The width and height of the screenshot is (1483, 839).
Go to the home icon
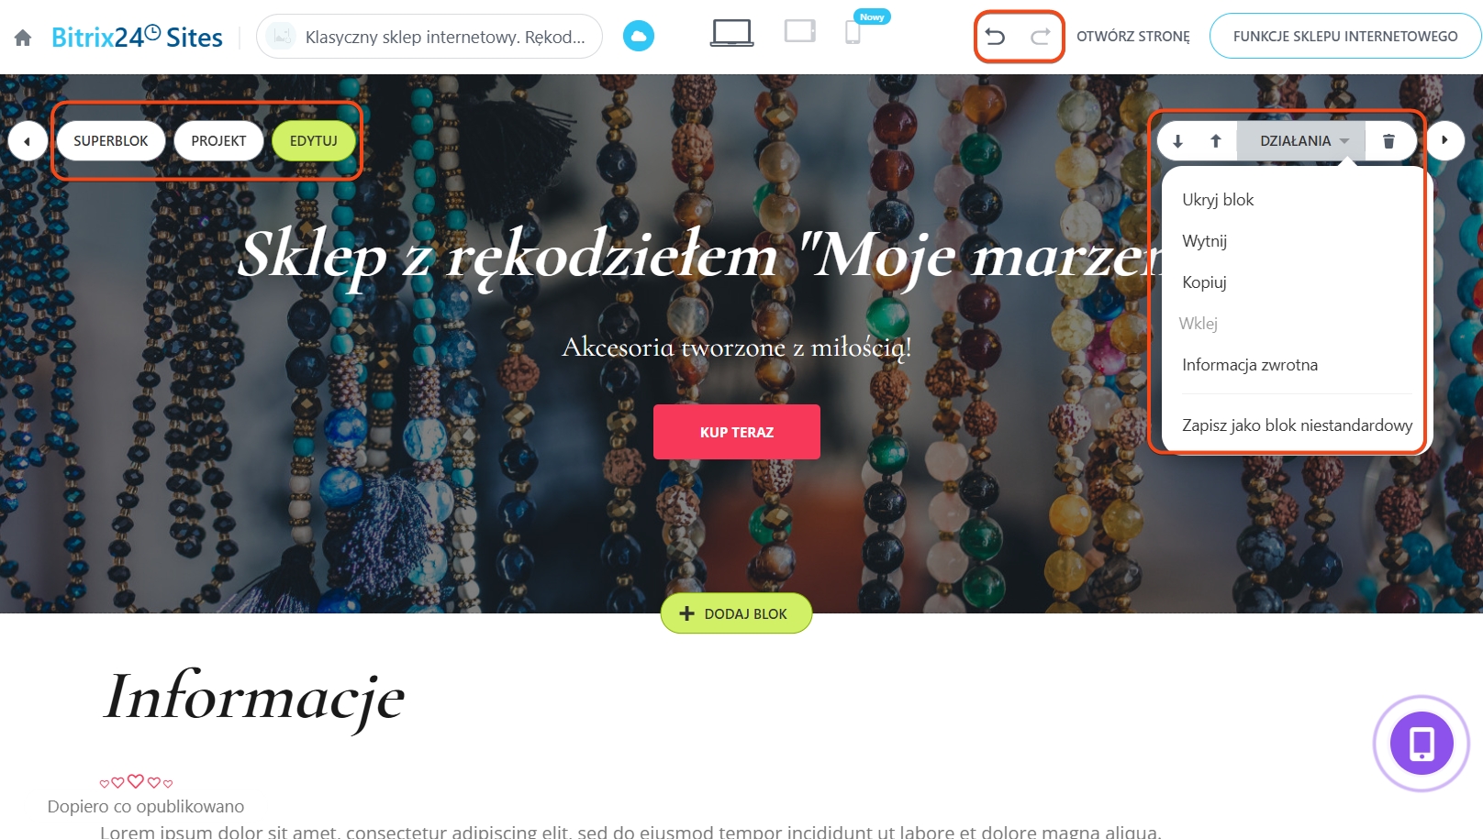(23, 38)
